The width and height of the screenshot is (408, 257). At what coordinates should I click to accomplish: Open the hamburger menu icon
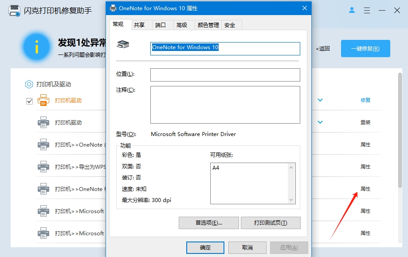367,10
